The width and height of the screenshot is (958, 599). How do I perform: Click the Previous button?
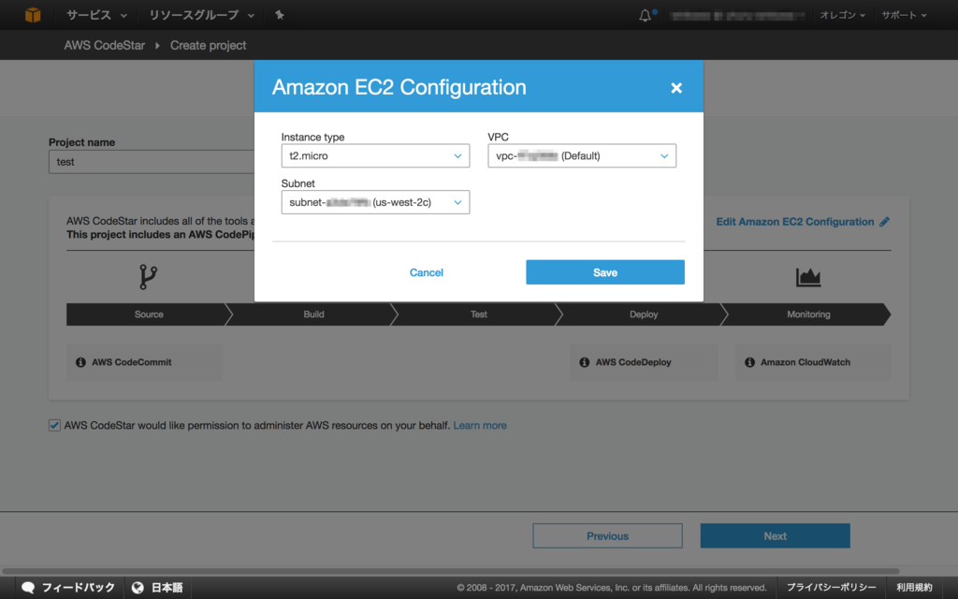(607, 536)
